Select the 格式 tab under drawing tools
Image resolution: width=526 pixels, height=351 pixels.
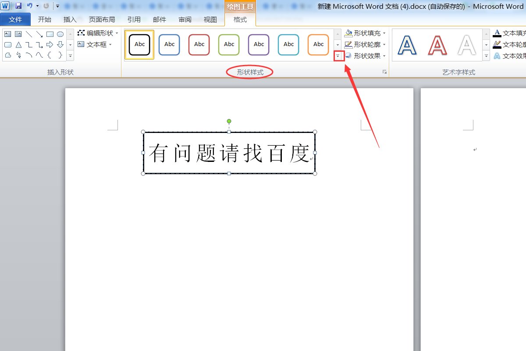[240, 19]
